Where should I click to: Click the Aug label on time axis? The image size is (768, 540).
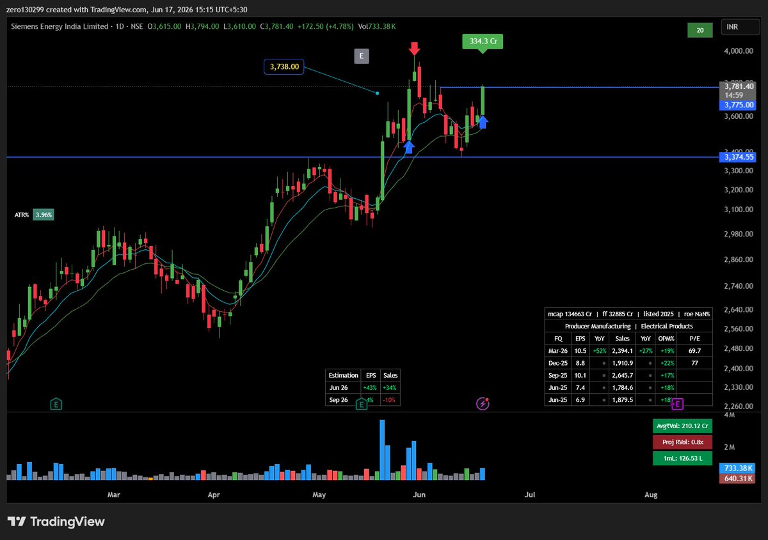[x=651, y=495]
